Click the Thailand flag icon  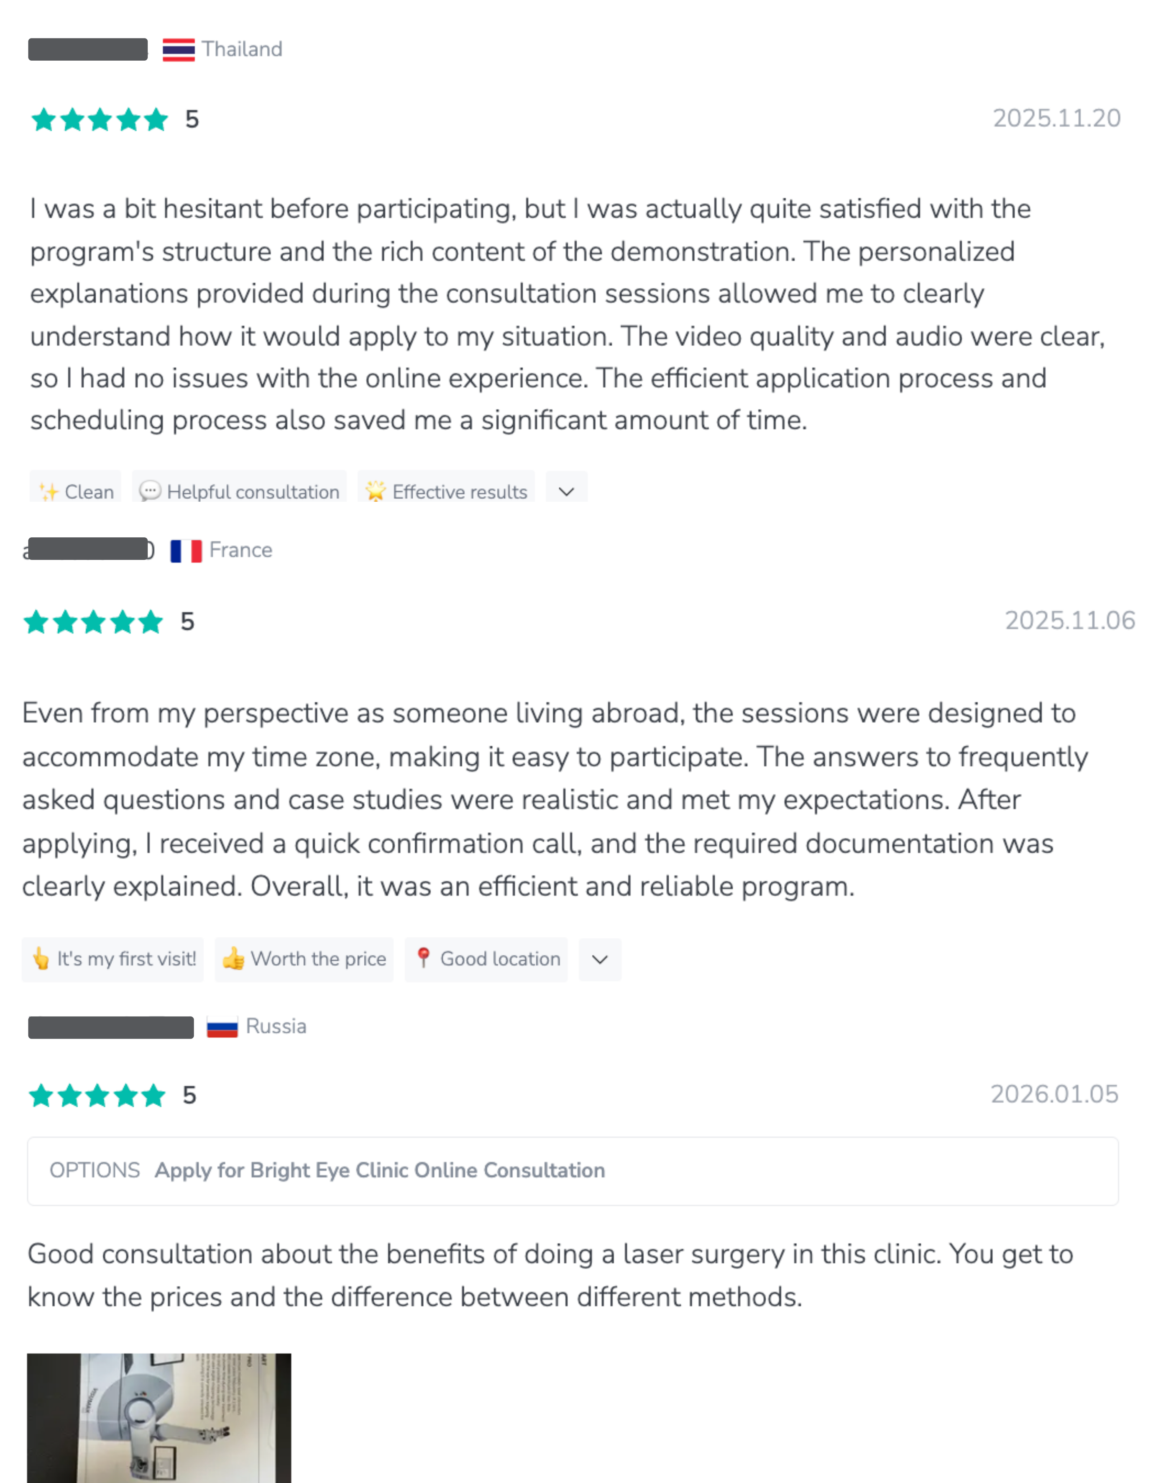(178, 50)
